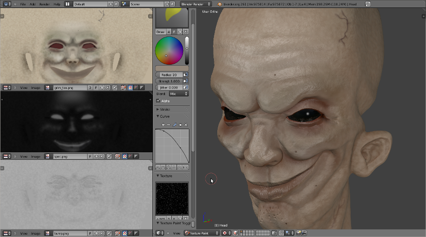Image resolution: width=426 pixels, height=237 pixels.
Task: Zoom out on the brush curve
Action: [169, 125]
